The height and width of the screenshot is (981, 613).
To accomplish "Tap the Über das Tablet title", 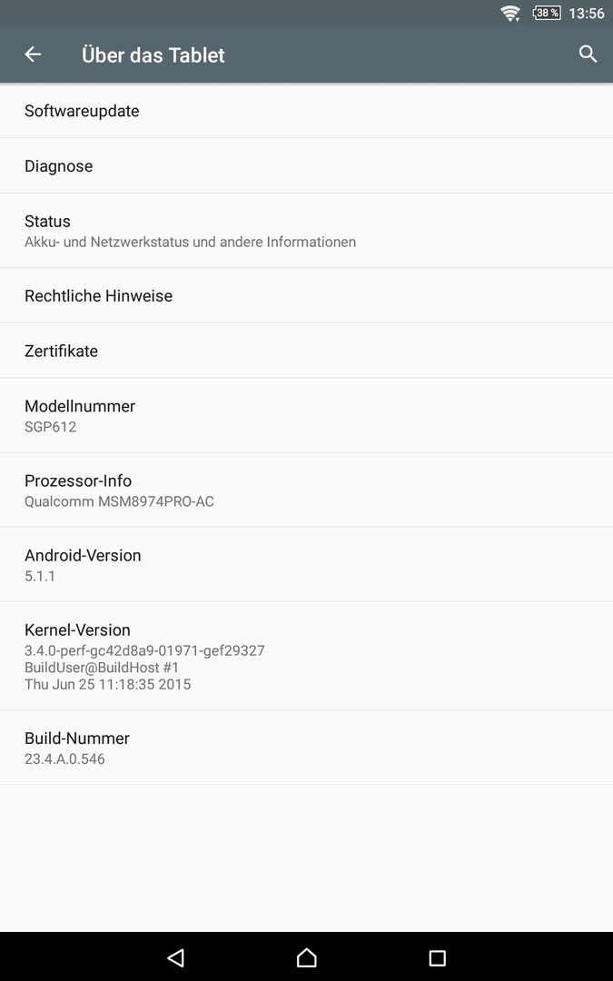I will [153, 55].
